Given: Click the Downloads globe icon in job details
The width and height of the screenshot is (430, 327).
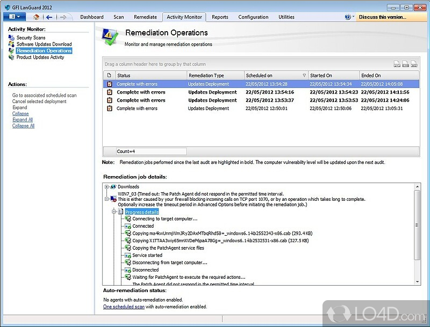Looking at the screenshot, I should 113,187.
